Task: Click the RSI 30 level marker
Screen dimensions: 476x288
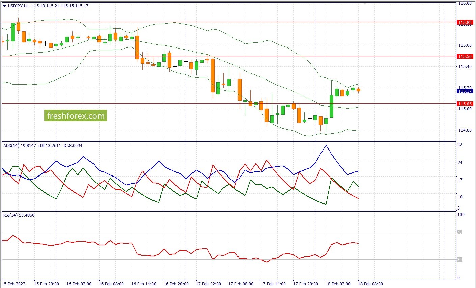Action: pos(459,259)
